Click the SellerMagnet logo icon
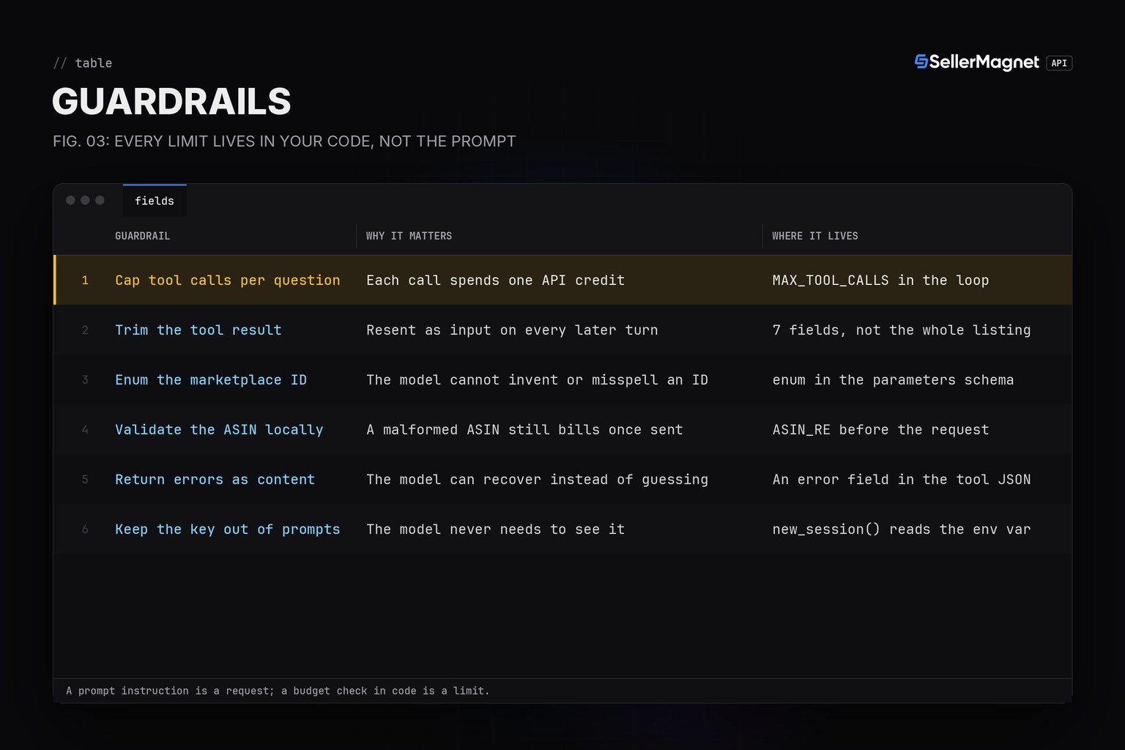 coord(921,62)
